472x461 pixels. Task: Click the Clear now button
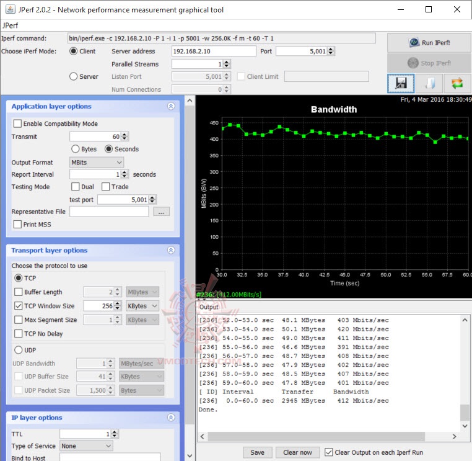(297, 452)
